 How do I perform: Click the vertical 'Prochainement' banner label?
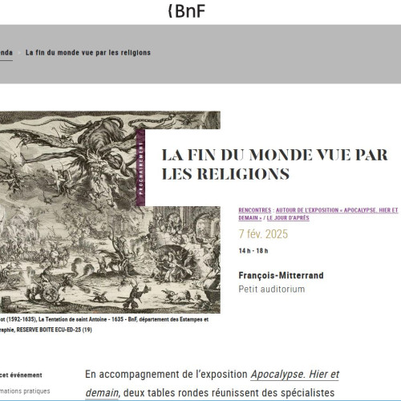pos(140,168)
